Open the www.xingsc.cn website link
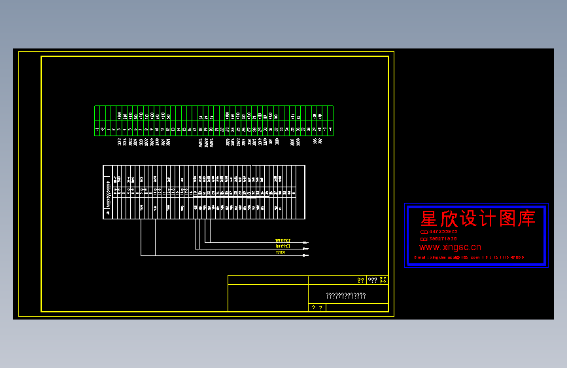The height and width of the screenshot is (368, 567). coord(450,248)
